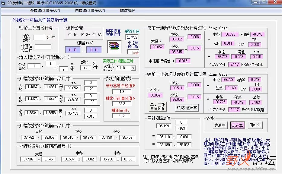This screenshot has width=282, height=174.
Task: Click parameter 3 pitch diameter field 36.597
Action: (69, 159)
